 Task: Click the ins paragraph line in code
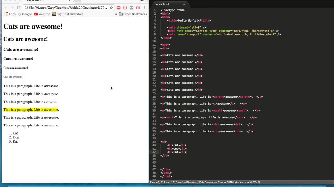point(207,131)
